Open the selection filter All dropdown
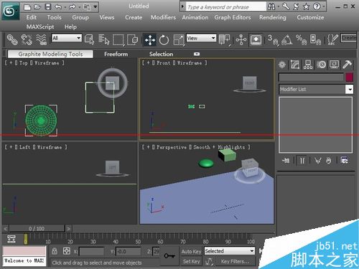 [67, 38]
